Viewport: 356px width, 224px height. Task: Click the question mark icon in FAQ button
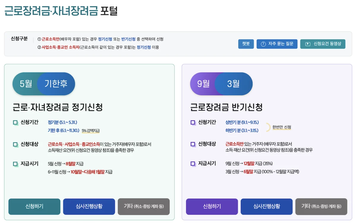(x=263, y=44)
